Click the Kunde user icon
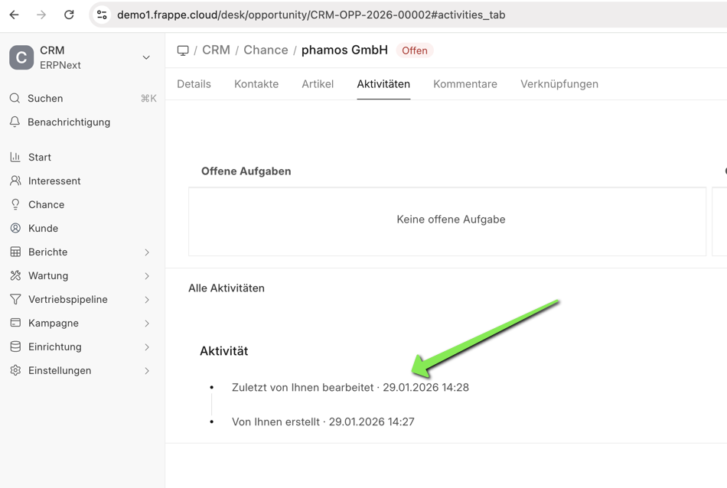 (x=15, y=229)
